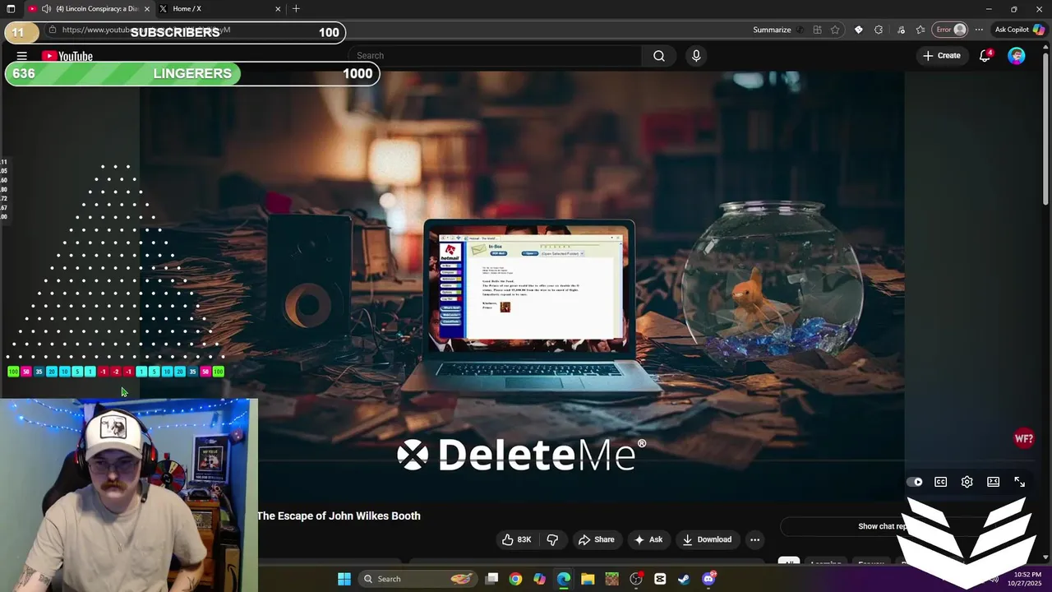The width and height of the screenshot is (1052, 592).
Task: Launch Google Chrome from taskbar
Action: 515,579
